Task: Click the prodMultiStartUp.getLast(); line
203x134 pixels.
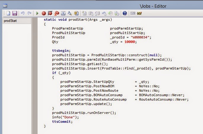Action: [x=80, y=64]
